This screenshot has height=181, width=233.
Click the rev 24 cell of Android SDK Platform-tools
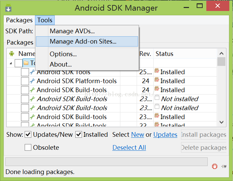pyautogui.click(x=145, y=81)
